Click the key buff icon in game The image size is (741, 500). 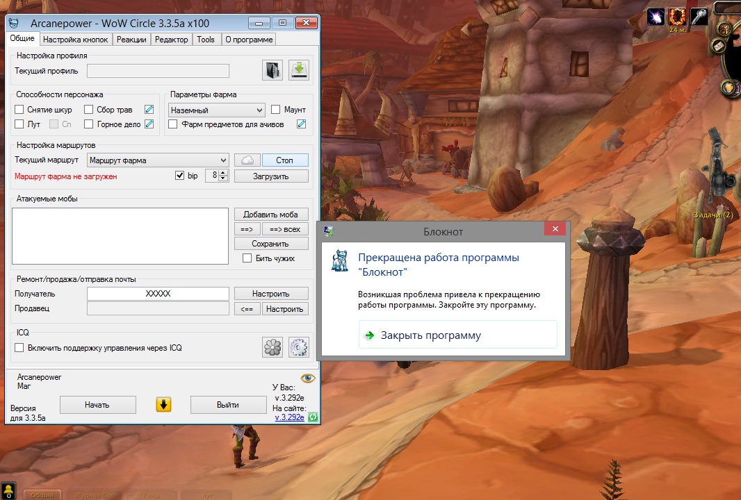pos(699,17)
